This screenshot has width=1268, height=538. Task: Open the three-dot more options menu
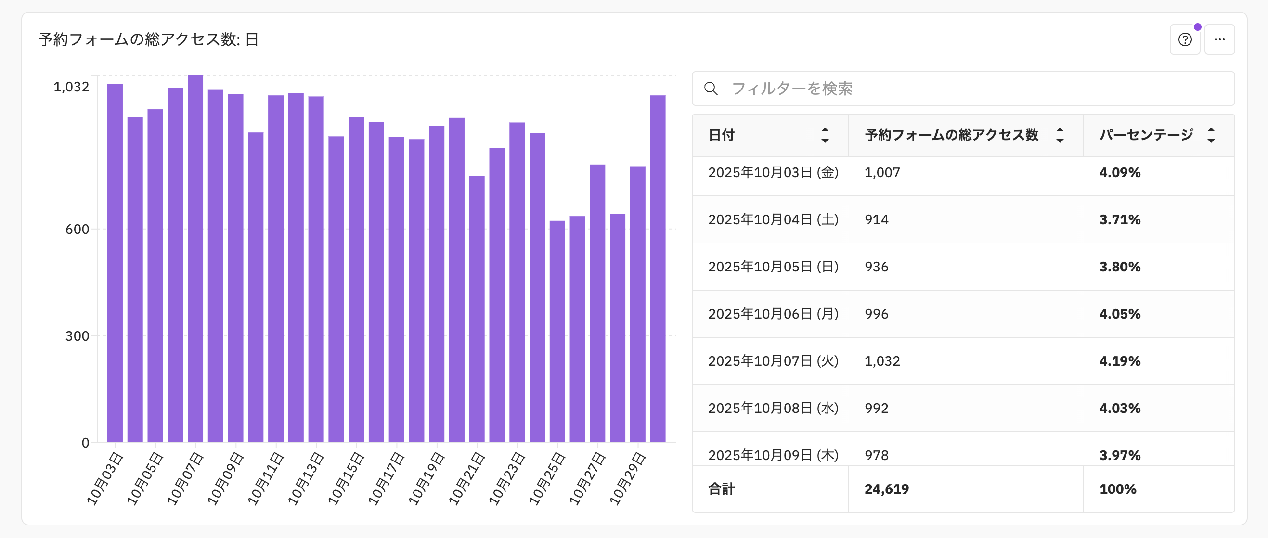1219,39
